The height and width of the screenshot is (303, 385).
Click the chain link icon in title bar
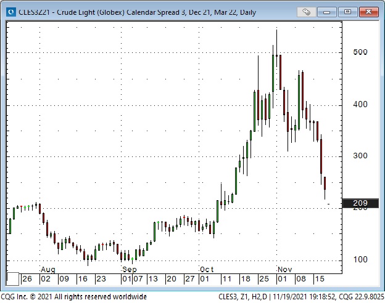pos(306,12)
